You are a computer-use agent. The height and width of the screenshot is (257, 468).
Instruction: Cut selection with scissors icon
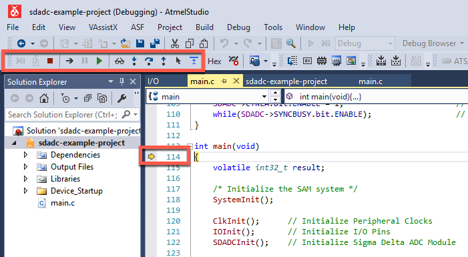pyautogui.click(x=175, y=43)
